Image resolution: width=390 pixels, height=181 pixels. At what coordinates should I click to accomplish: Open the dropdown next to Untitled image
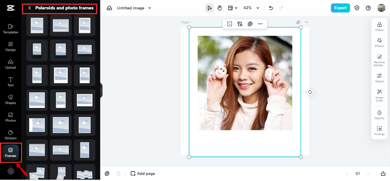[x=150, y=8]
